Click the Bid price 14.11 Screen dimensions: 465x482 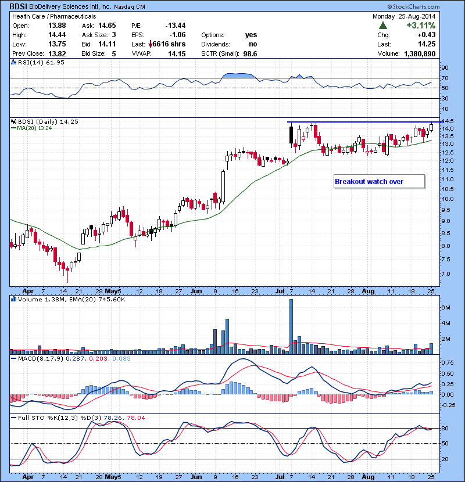point(107,44)
